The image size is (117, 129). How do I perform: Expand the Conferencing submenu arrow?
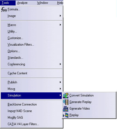60,64
